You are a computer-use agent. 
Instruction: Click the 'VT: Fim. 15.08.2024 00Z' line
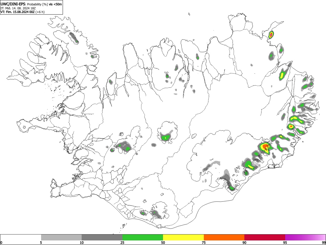(18, 12)
